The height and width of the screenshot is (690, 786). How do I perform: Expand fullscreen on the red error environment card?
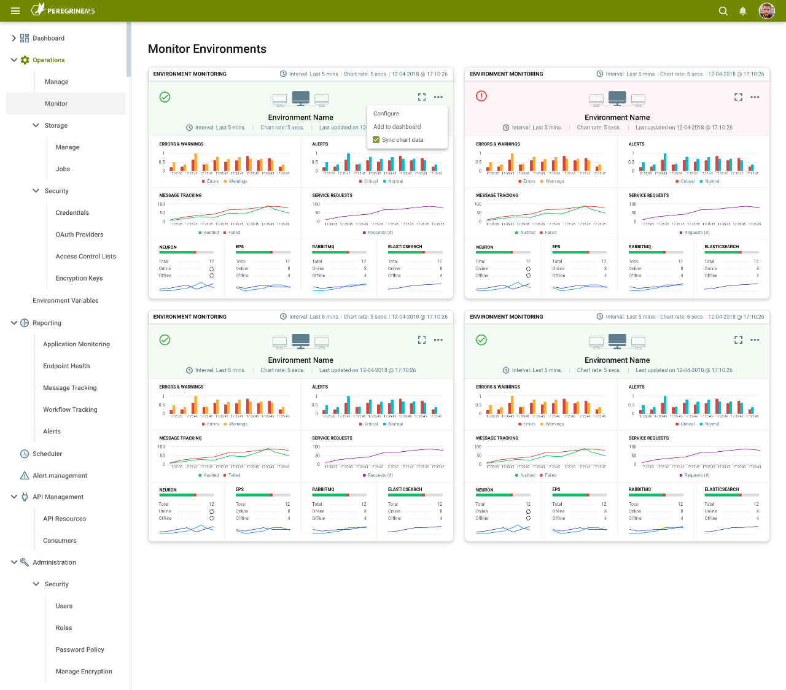tap(738, 97)
